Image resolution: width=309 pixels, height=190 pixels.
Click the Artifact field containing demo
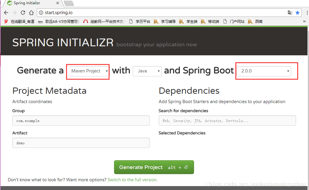[81, 143]
